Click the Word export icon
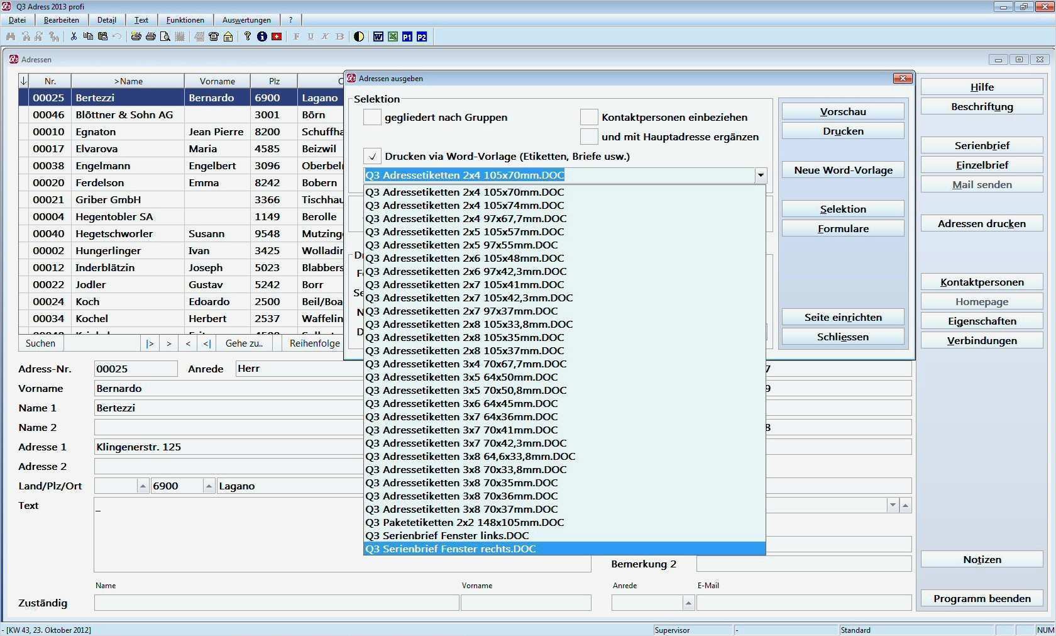 378,36
